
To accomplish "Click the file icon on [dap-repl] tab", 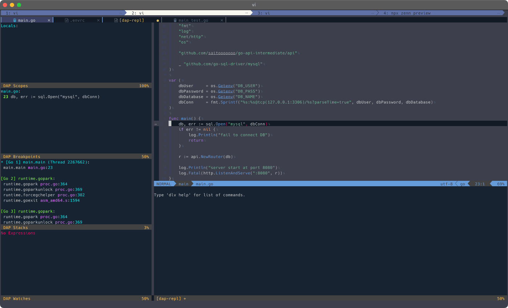I will click(116, 20).
